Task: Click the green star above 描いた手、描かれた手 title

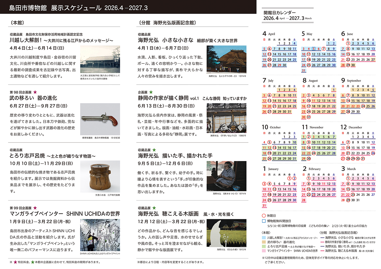Action: pyautogui.click(x=154, y=150)
